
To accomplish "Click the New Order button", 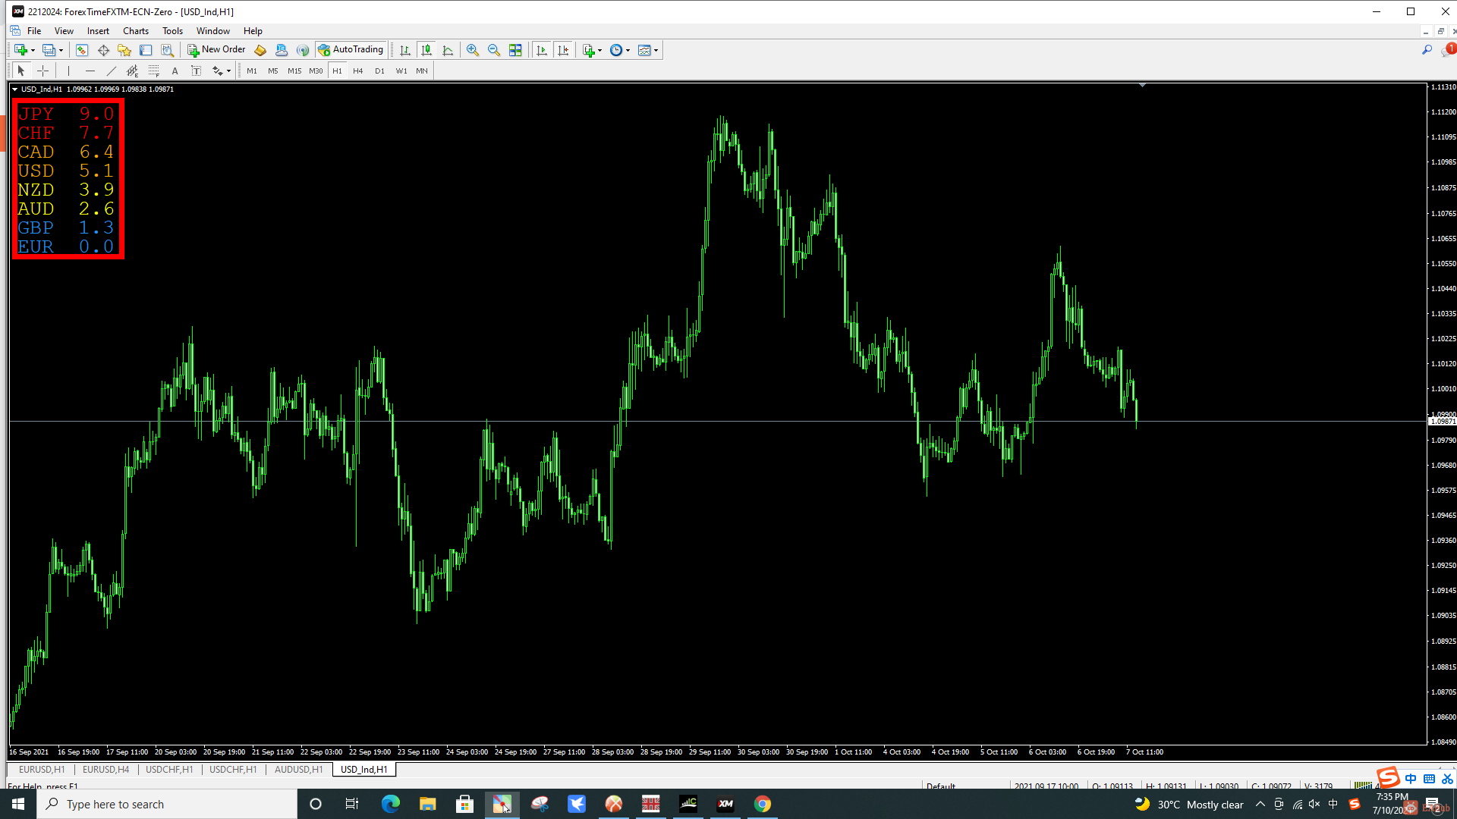I will tap(217, 50).
